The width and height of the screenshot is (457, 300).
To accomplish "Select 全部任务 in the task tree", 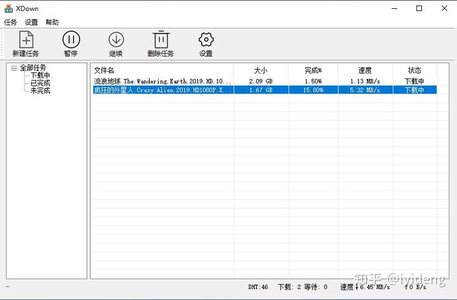I will click(x=33, y=68).
